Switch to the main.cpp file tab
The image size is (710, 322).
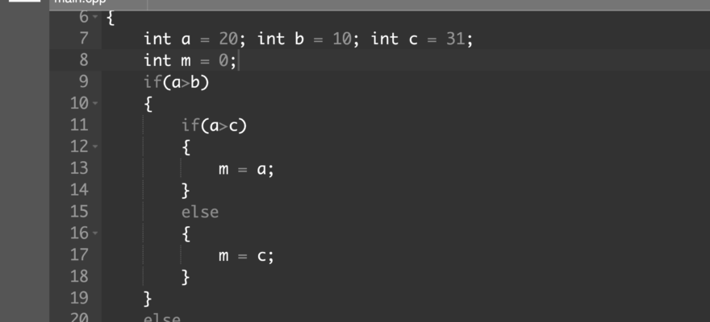pos(80,2)
